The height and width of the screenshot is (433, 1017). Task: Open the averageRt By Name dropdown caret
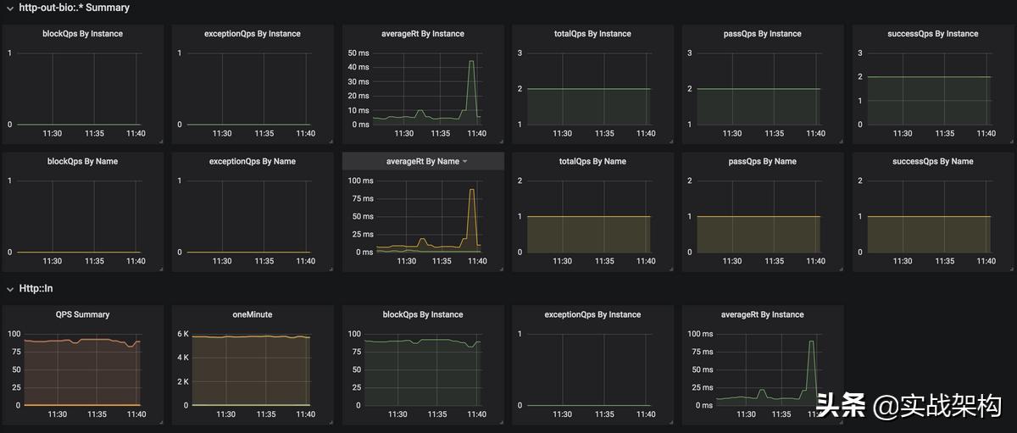[464, 162]
